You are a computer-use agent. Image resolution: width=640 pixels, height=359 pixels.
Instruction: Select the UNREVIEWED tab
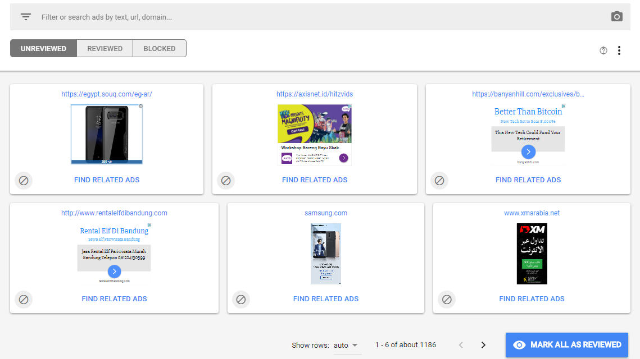coord(43,48)
